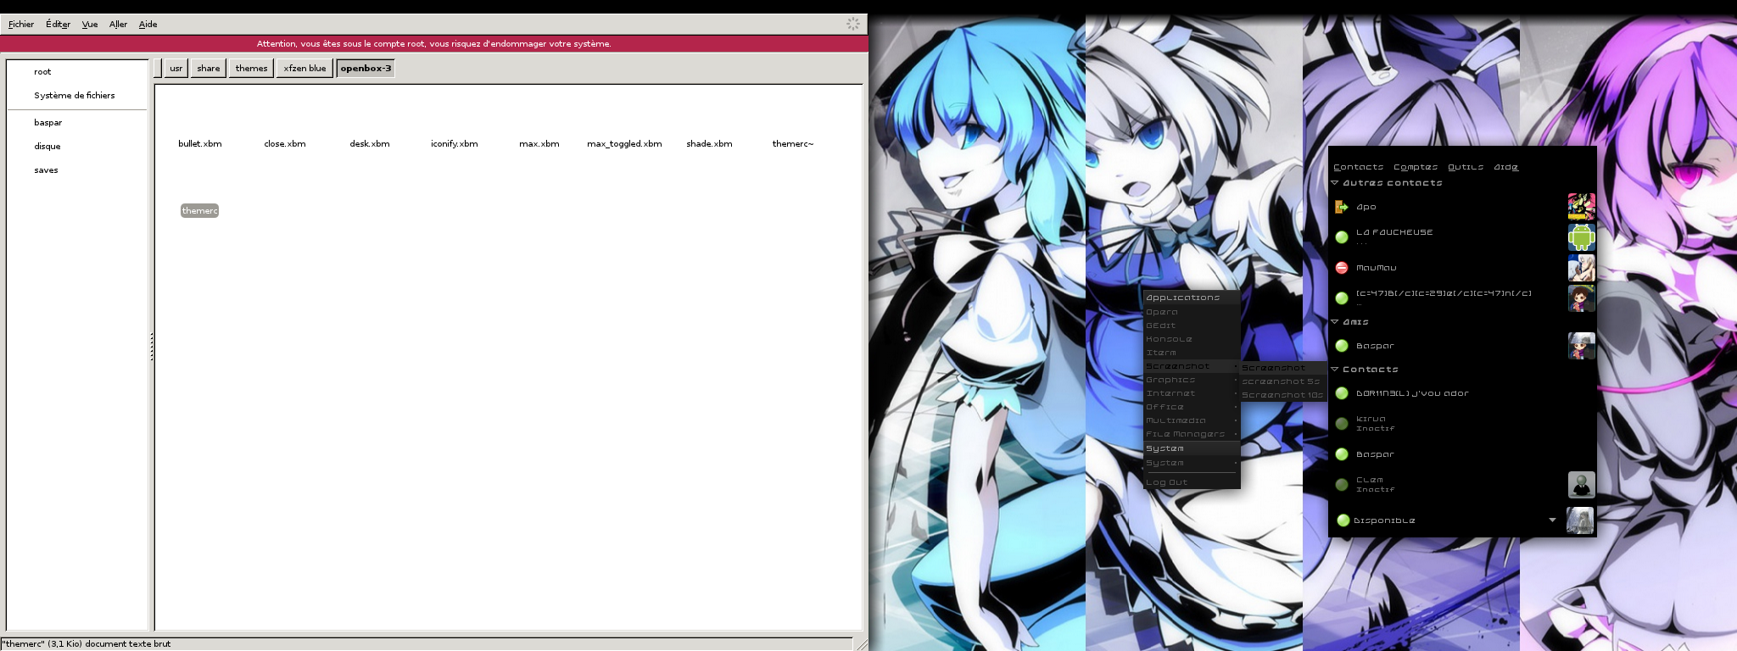Viewport: 1737px width, 651px height.
Task: Click the green Disponible status icon
Action: pyautogui.click(x=1343, y=520)
